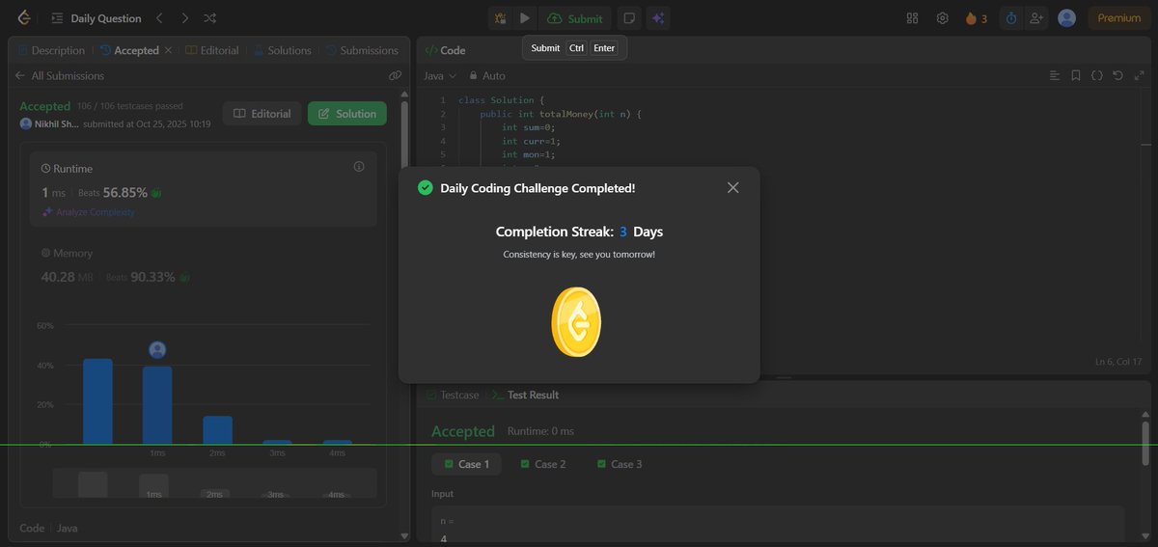Toggle the Auto lock setting
This screenshot has height=547, width=1158.
487,75
